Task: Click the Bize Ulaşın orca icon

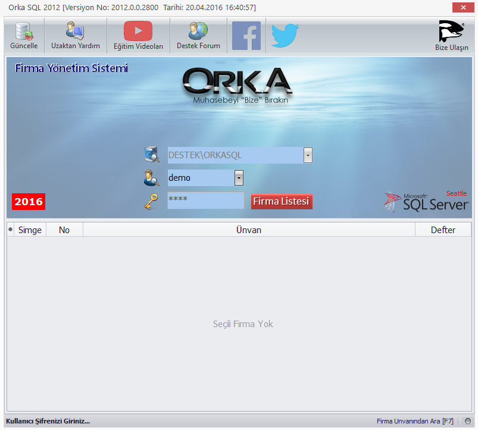Action: pos(451,32)
